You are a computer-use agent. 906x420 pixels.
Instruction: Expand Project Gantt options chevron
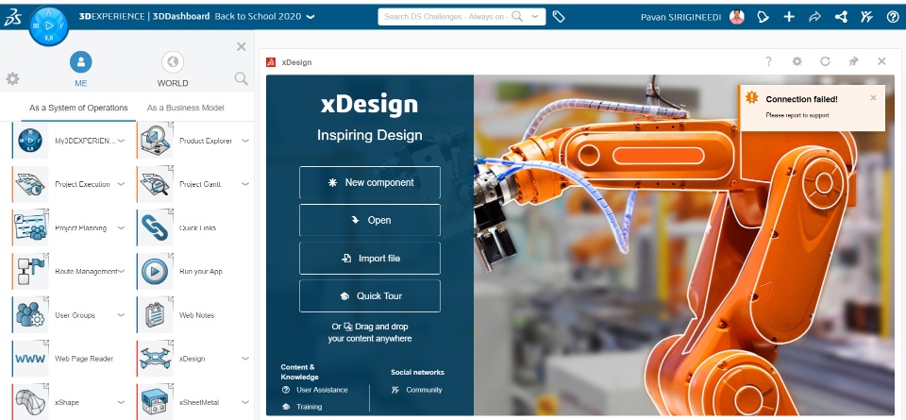click(x=245, y=184)
